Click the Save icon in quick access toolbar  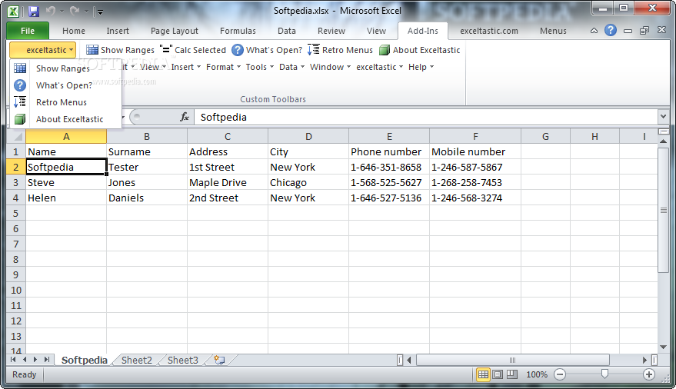(x=34, y=12)
